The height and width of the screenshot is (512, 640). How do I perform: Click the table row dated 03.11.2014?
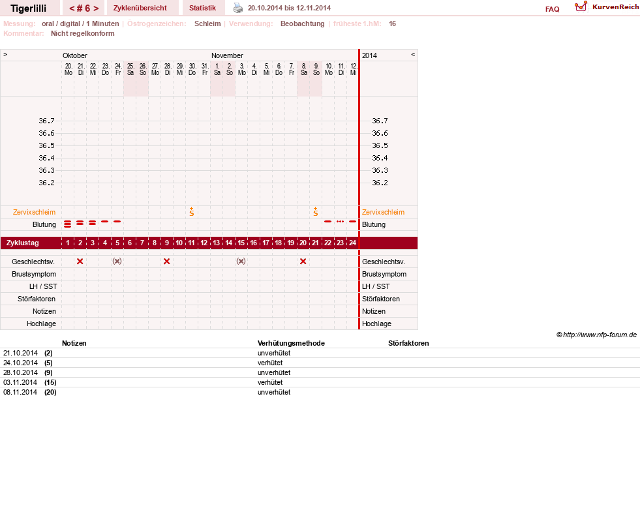(320, 382)
